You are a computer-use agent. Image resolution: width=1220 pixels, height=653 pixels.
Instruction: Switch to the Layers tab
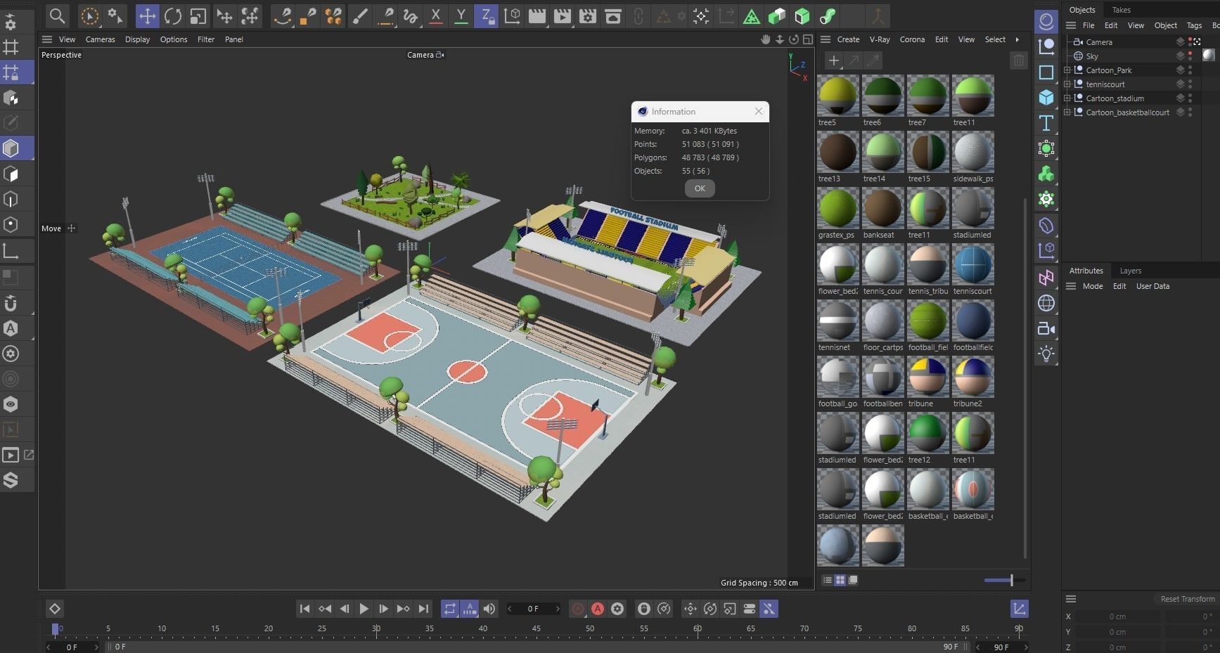[1131, 271]
